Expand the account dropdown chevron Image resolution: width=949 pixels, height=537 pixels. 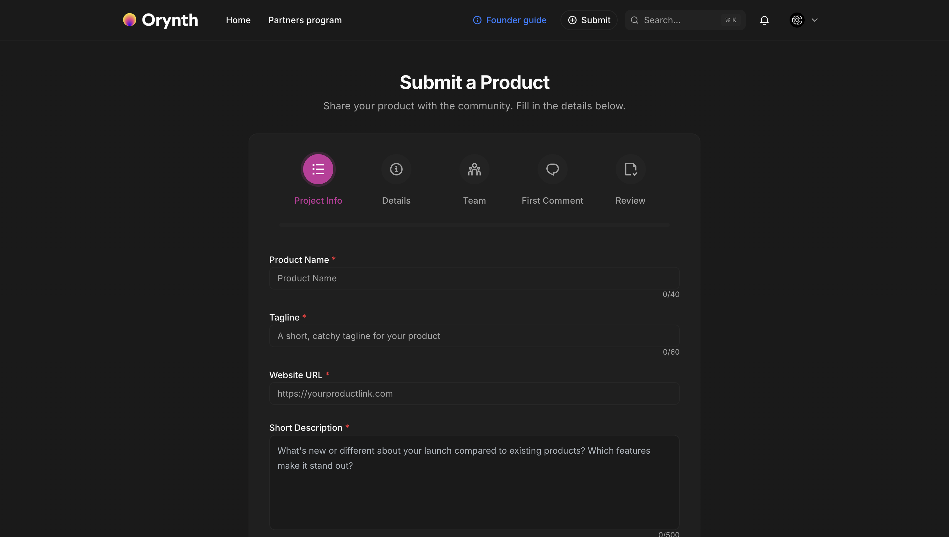[815, 20]
